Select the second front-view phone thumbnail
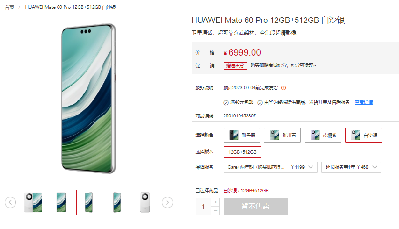This screenshot has height=229, width=399. (x=61, y=202)
